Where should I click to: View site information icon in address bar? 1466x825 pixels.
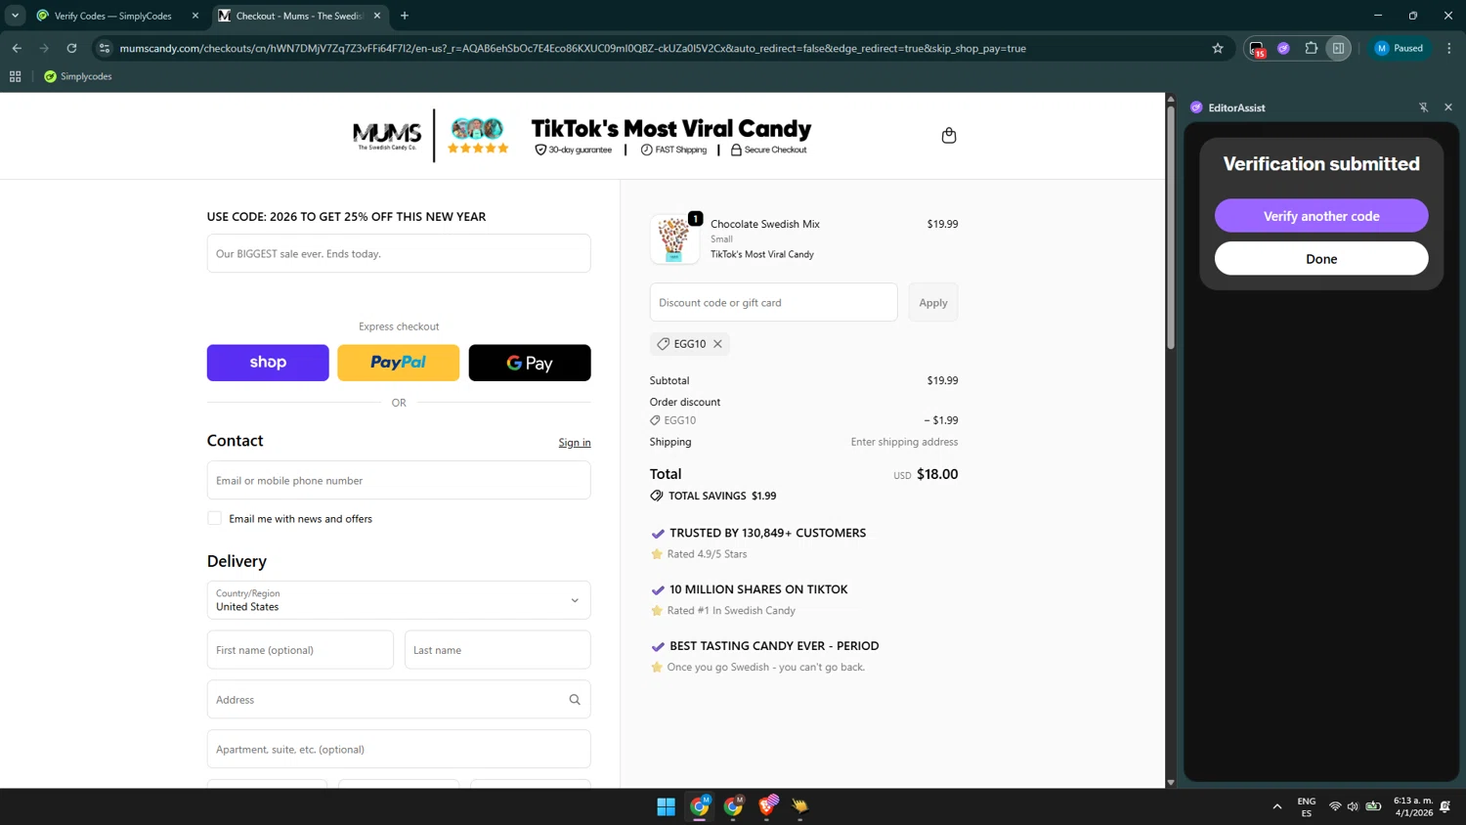coord(105,48)
